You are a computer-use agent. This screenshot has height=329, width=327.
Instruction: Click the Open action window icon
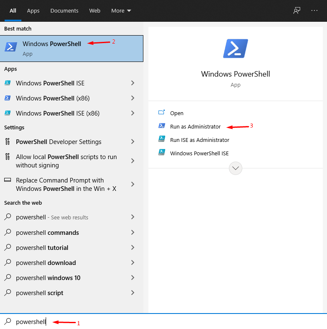(161, 112)
